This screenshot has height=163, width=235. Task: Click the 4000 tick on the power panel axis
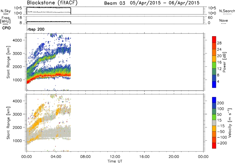coord(17,40)
